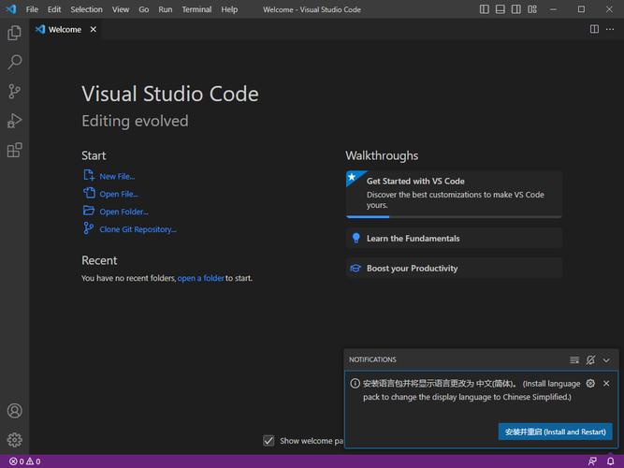Image resolution: width=624 pixels, height=468 pixels.
Task: Toggle secondary side bar layout icon
Action: pos(516,9)
